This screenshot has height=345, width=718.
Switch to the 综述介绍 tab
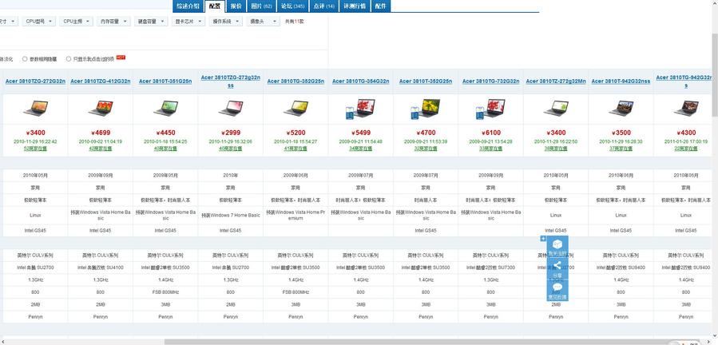point(188,6)
